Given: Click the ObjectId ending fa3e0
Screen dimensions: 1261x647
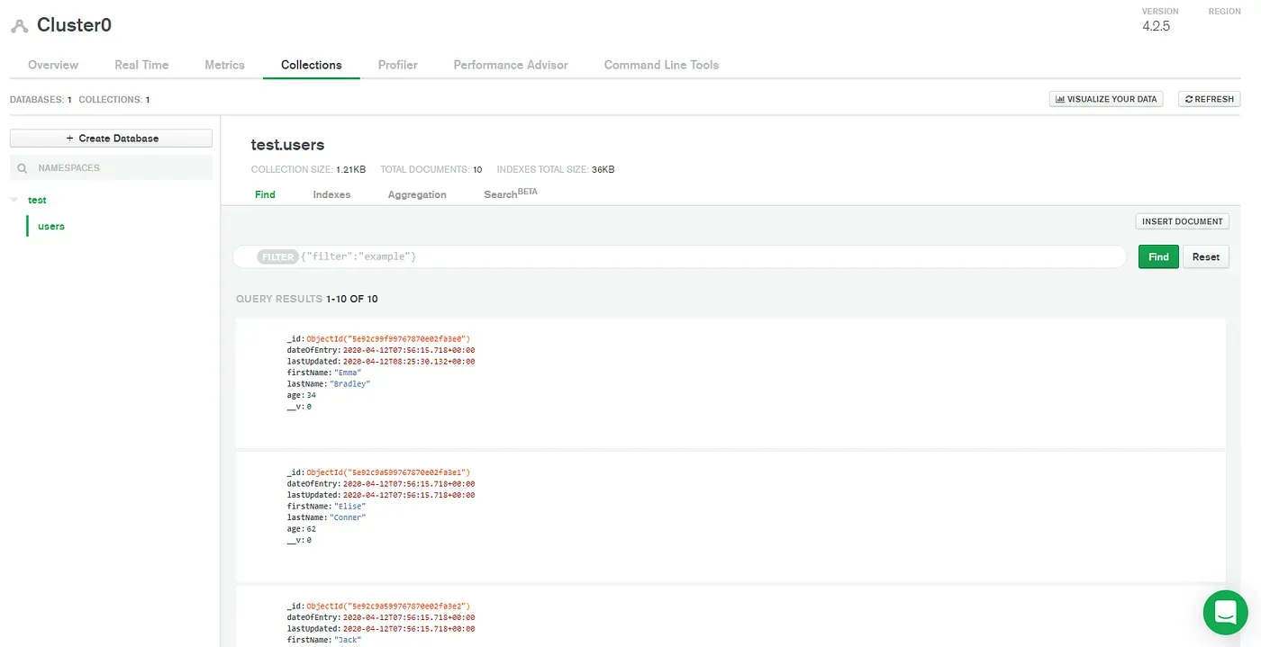Looking at the screenshot, I should 388,339.
